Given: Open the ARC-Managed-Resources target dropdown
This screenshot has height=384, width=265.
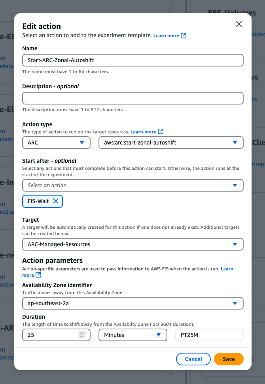Looking at the screenshot, I should click(132, 244).
